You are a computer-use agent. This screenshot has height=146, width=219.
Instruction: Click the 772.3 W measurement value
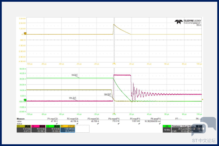point(116,121)
